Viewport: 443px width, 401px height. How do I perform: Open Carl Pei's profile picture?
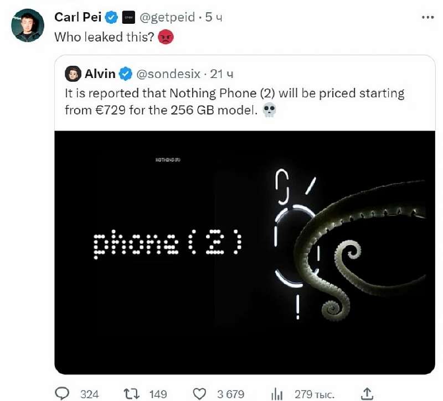click(28, 25)
